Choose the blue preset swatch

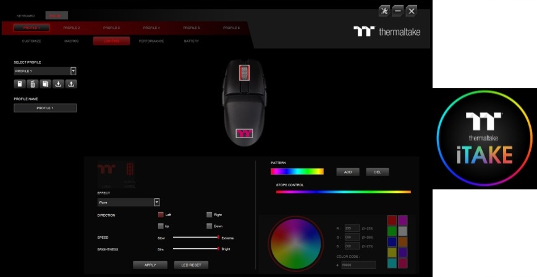[x=392, y=242]
